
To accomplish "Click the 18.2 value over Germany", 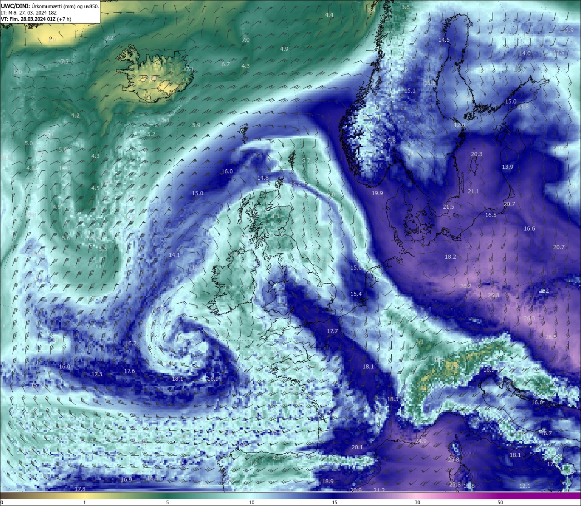I will (x=450, y=257).
